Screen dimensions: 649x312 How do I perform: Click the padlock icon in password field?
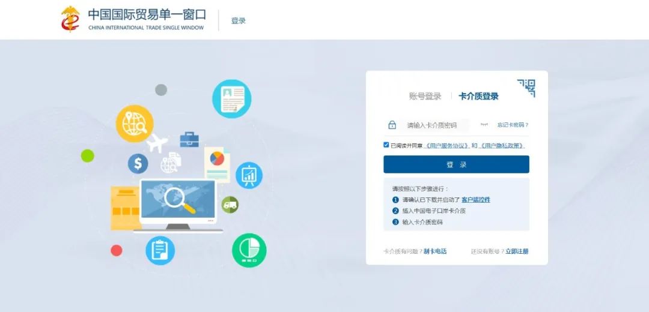tap(392, 125)
